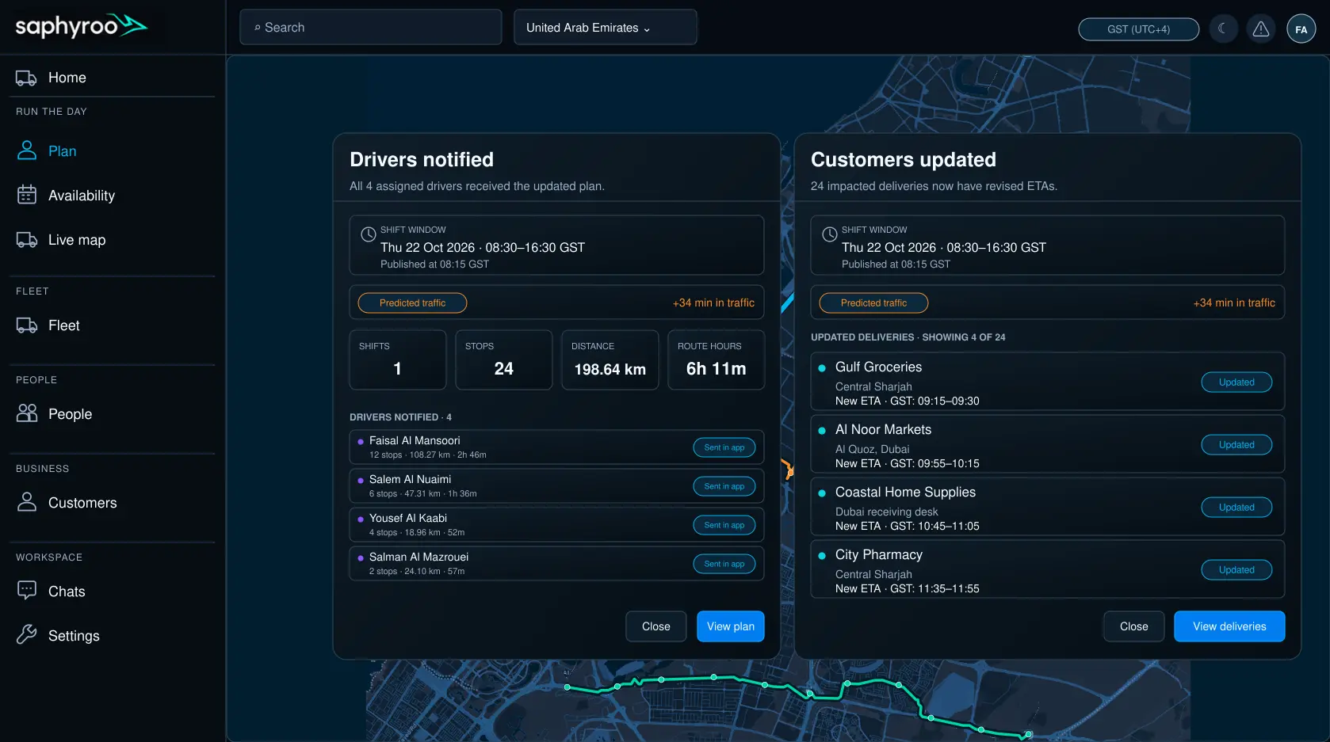Select the Al Noor Markets delivery
This screenshot has width=1330, height=742.
1047,445
